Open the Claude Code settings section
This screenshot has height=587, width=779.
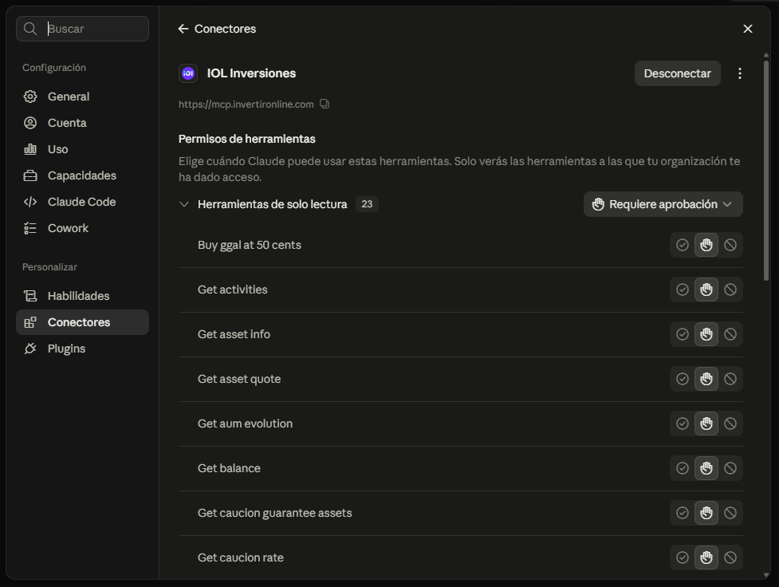click(x=82, y=202)
